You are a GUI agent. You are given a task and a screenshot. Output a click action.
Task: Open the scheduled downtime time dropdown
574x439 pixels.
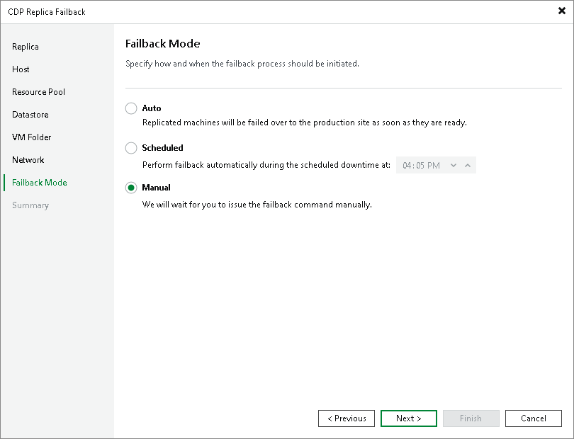453,164
